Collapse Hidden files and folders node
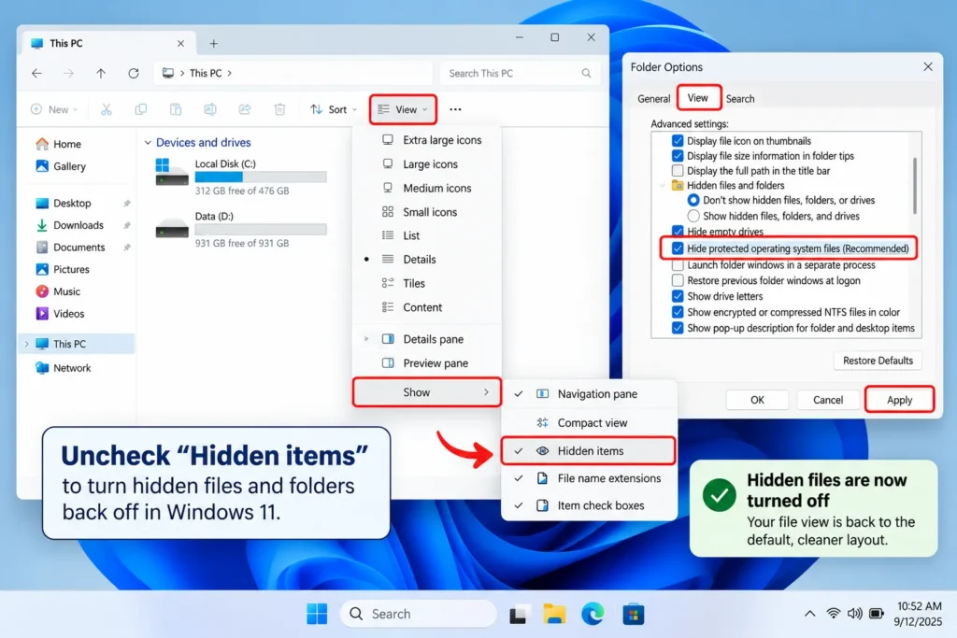 coord(663,186)
